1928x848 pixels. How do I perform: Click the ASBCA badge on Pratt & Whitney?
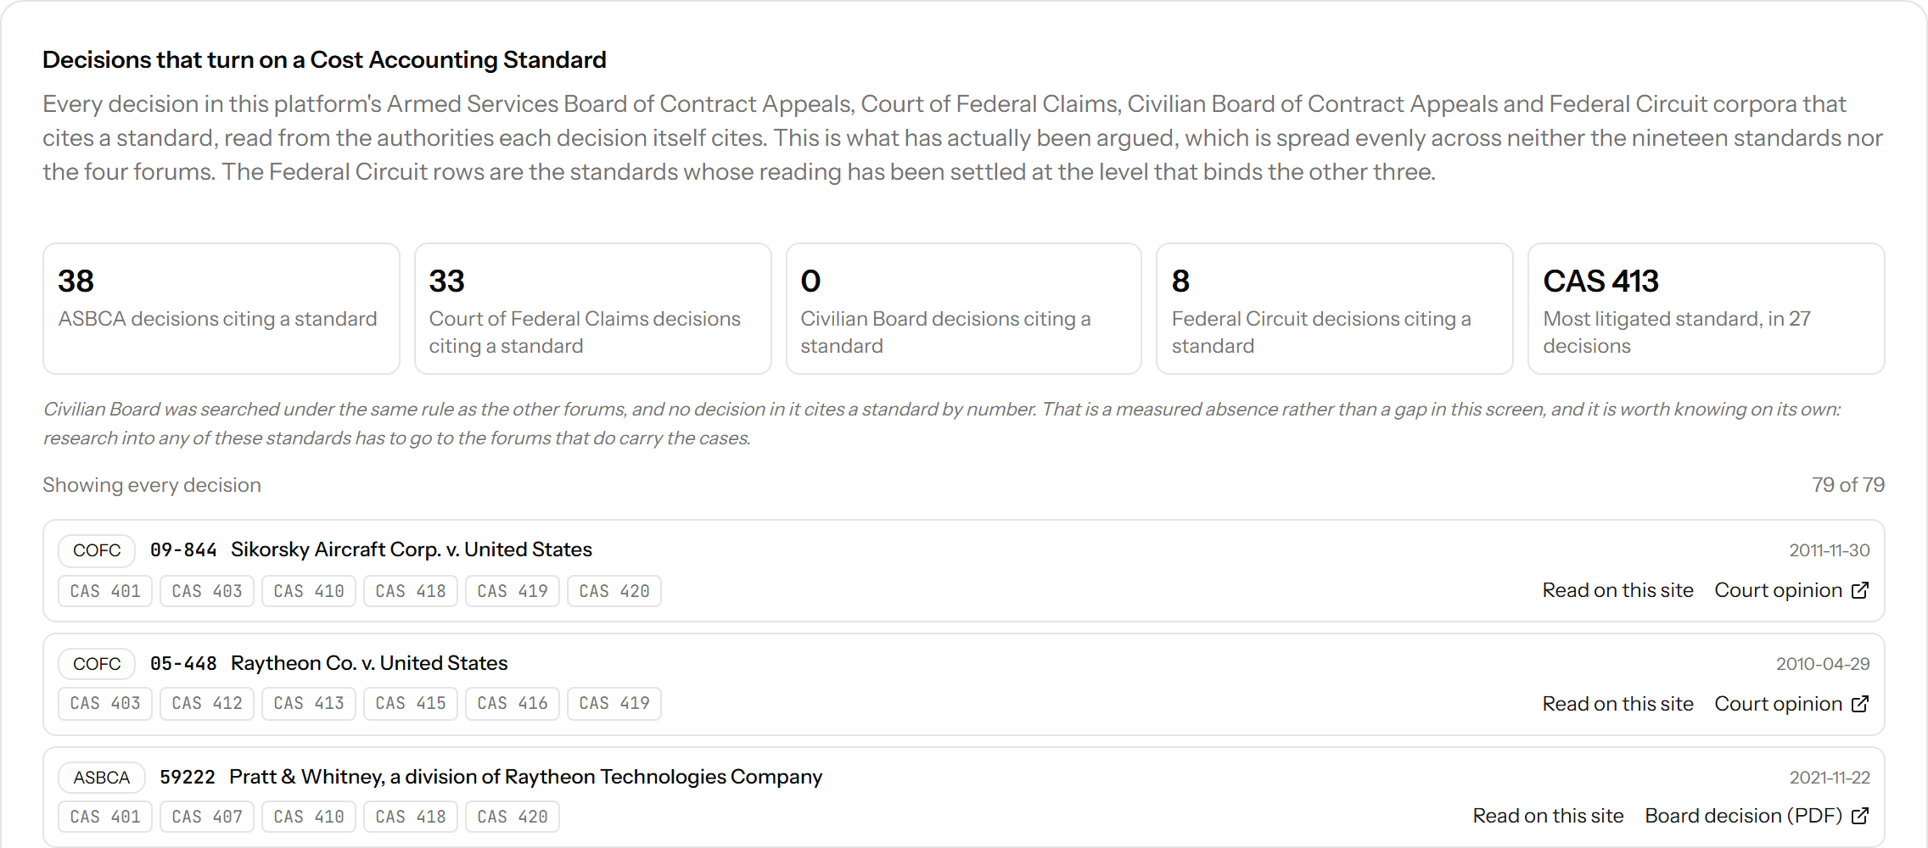[102, 778]
